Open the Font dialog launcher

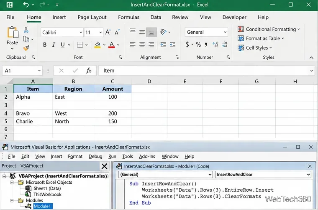click(x=121, y=57)
